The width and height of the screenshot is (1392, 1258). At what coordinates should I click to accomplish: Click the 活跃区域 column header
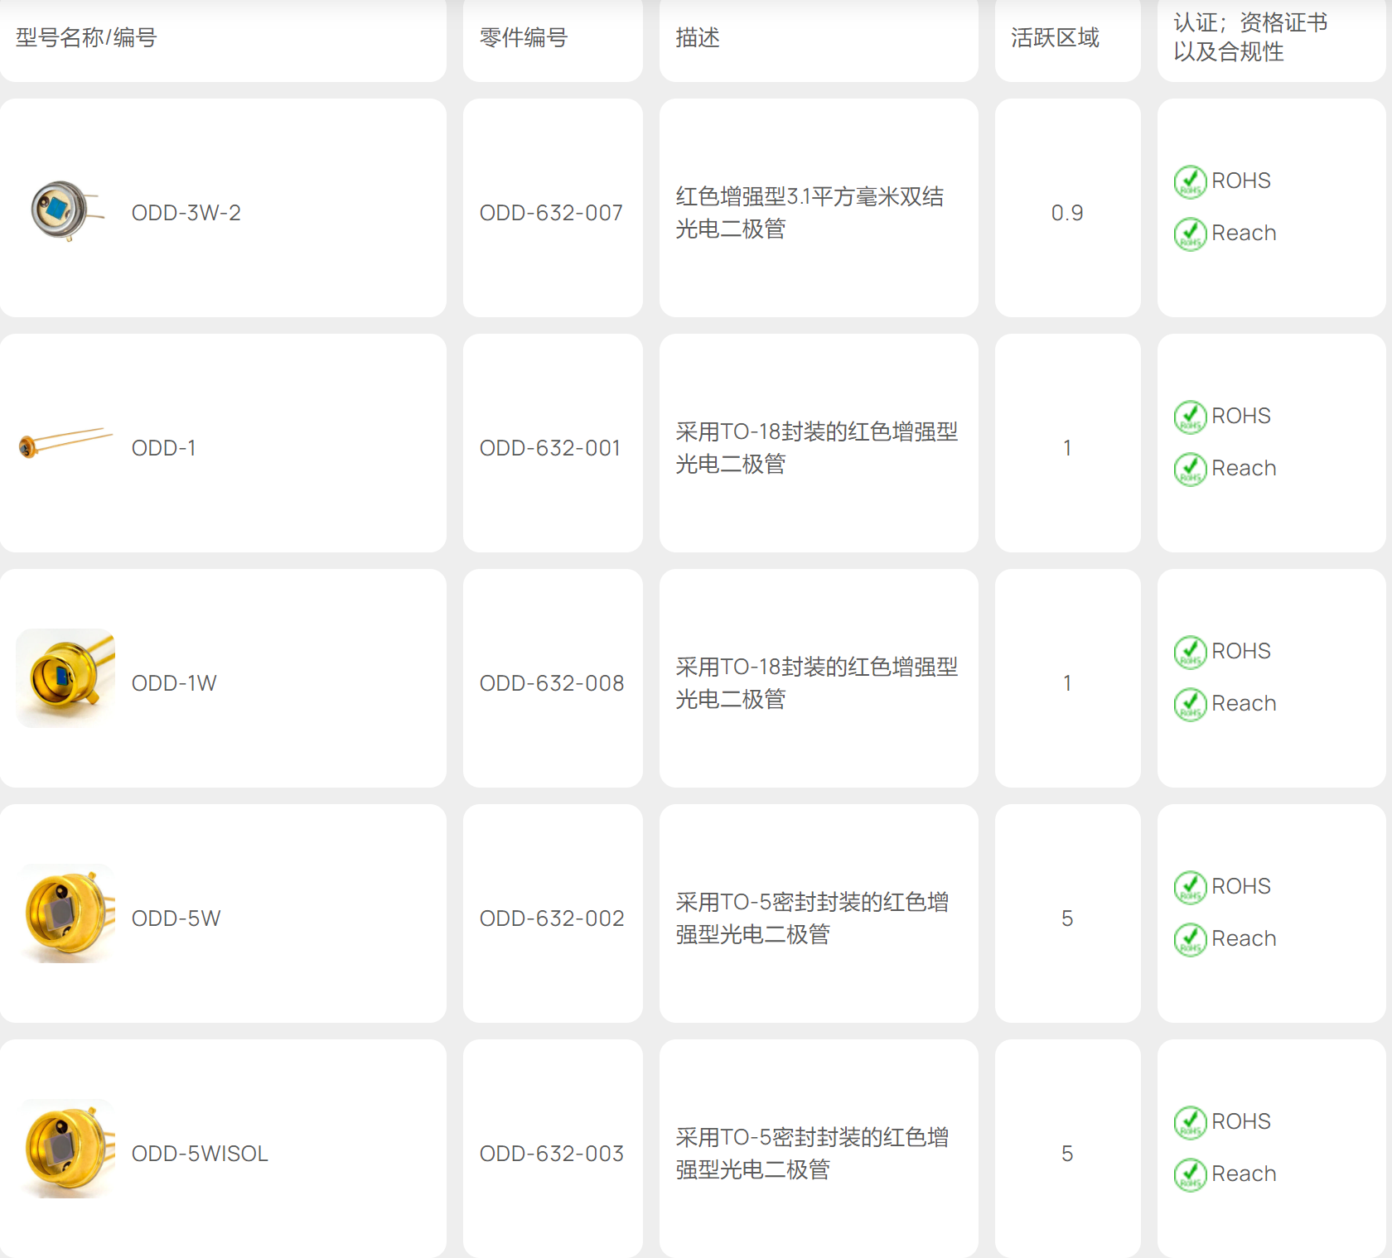coord(1055,37)
